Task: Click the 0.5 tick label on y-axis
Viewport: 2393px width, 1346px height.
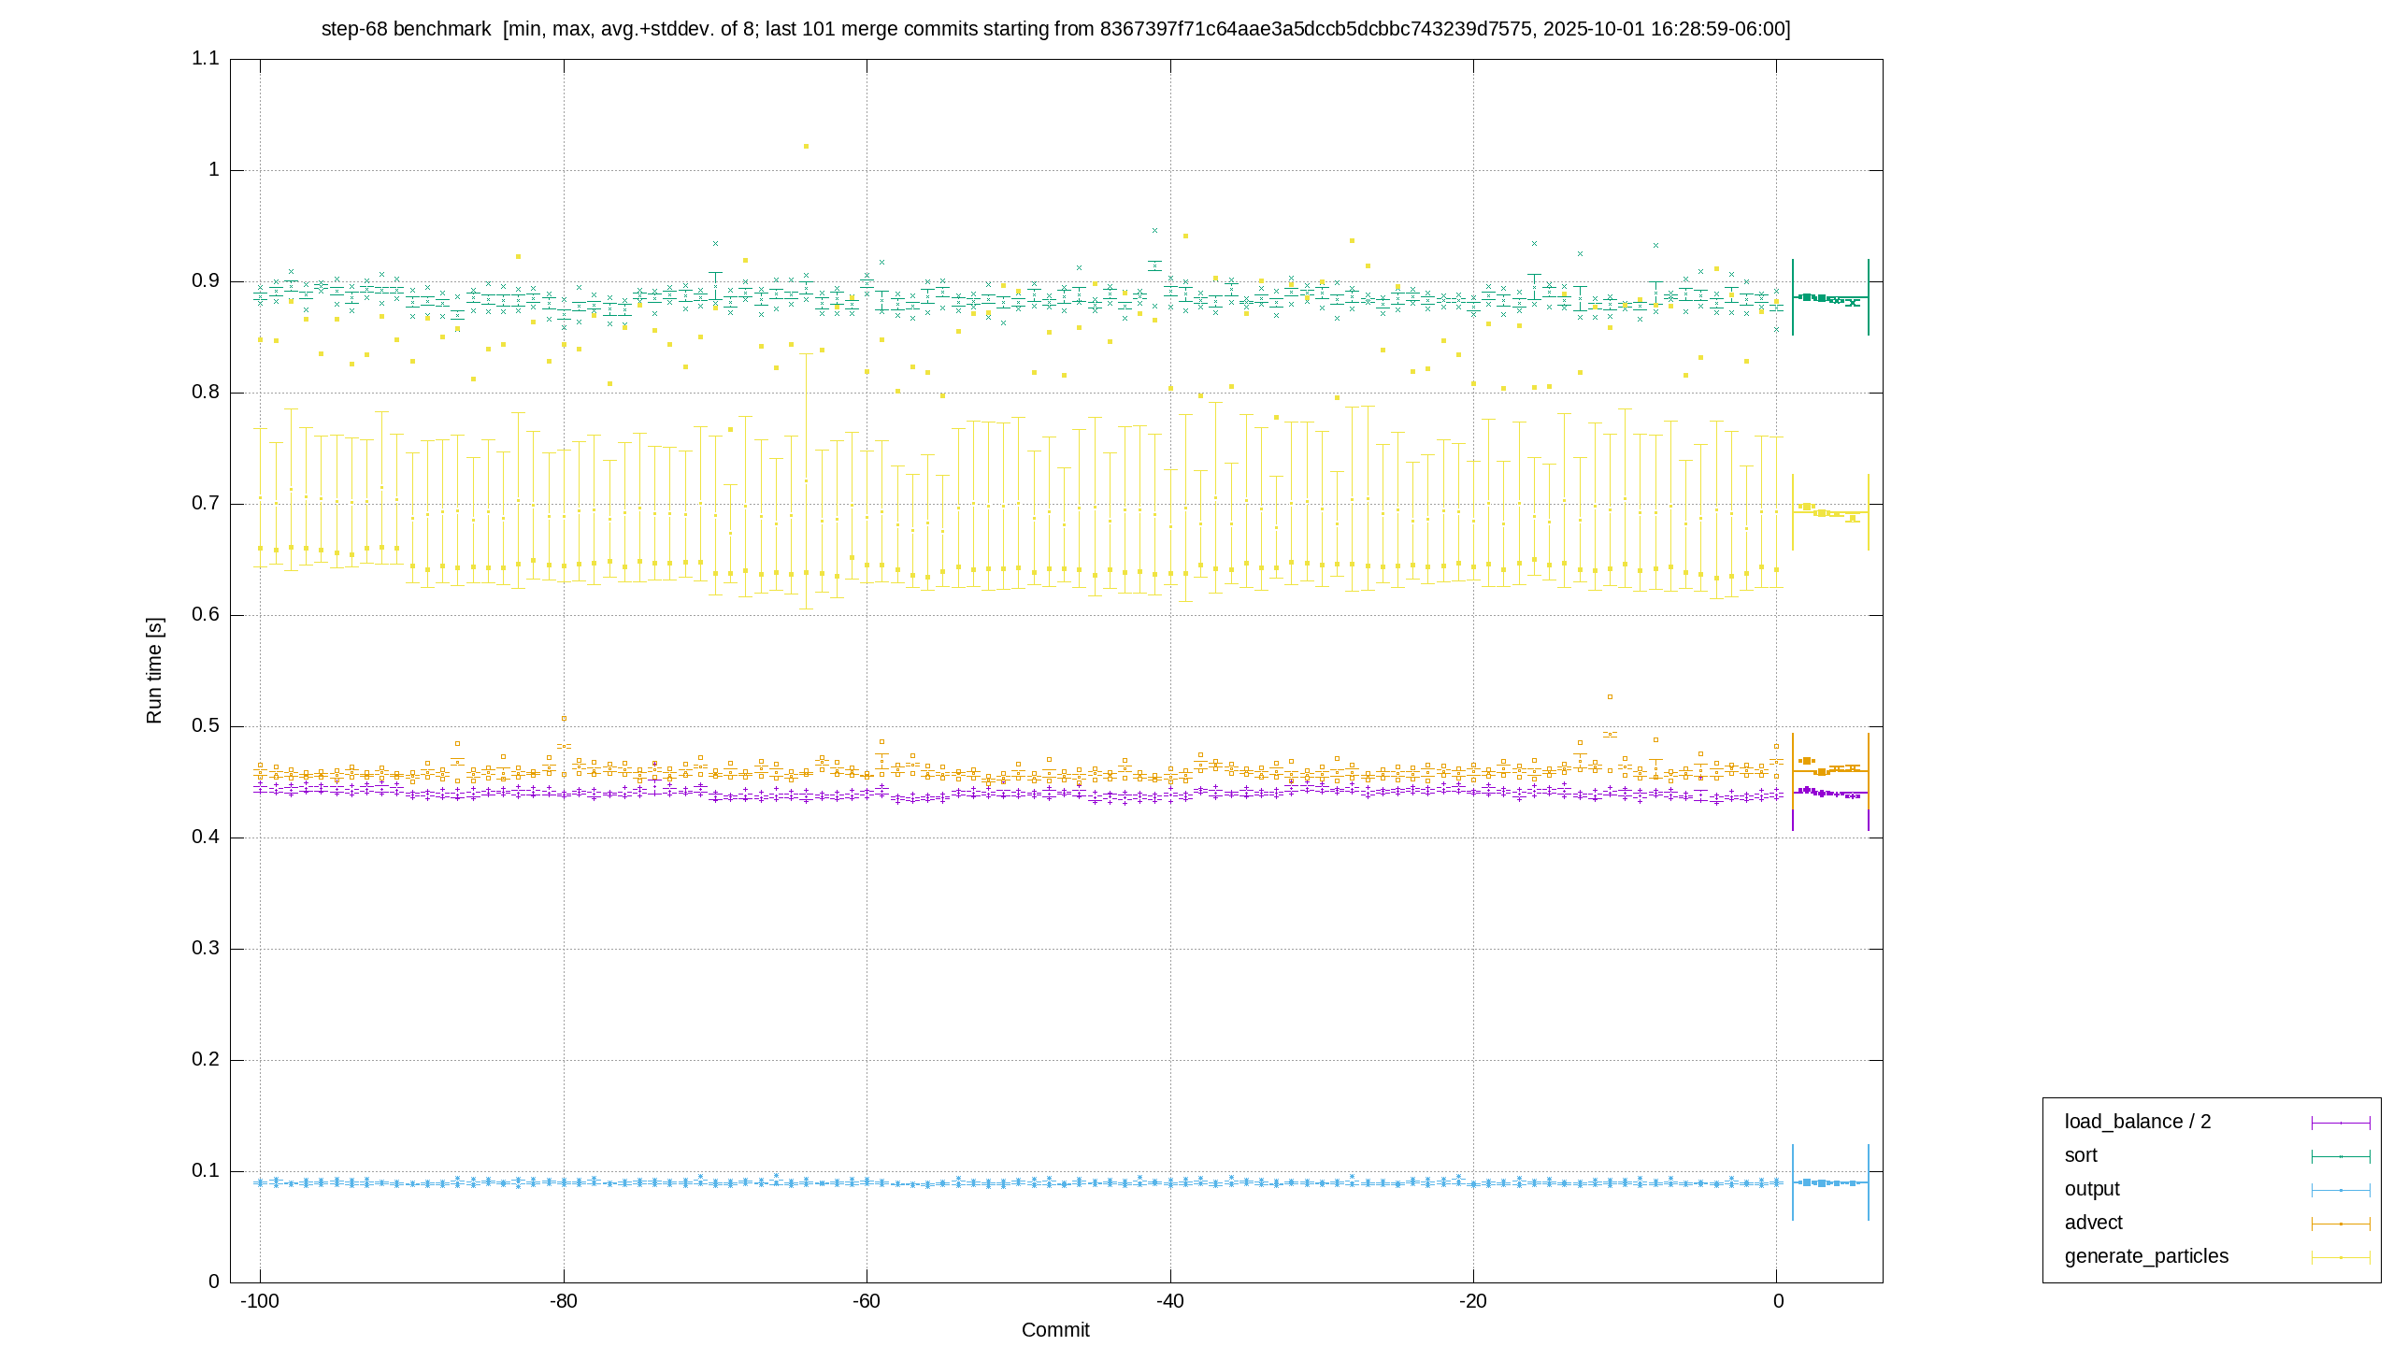Action: coord(206,726)
